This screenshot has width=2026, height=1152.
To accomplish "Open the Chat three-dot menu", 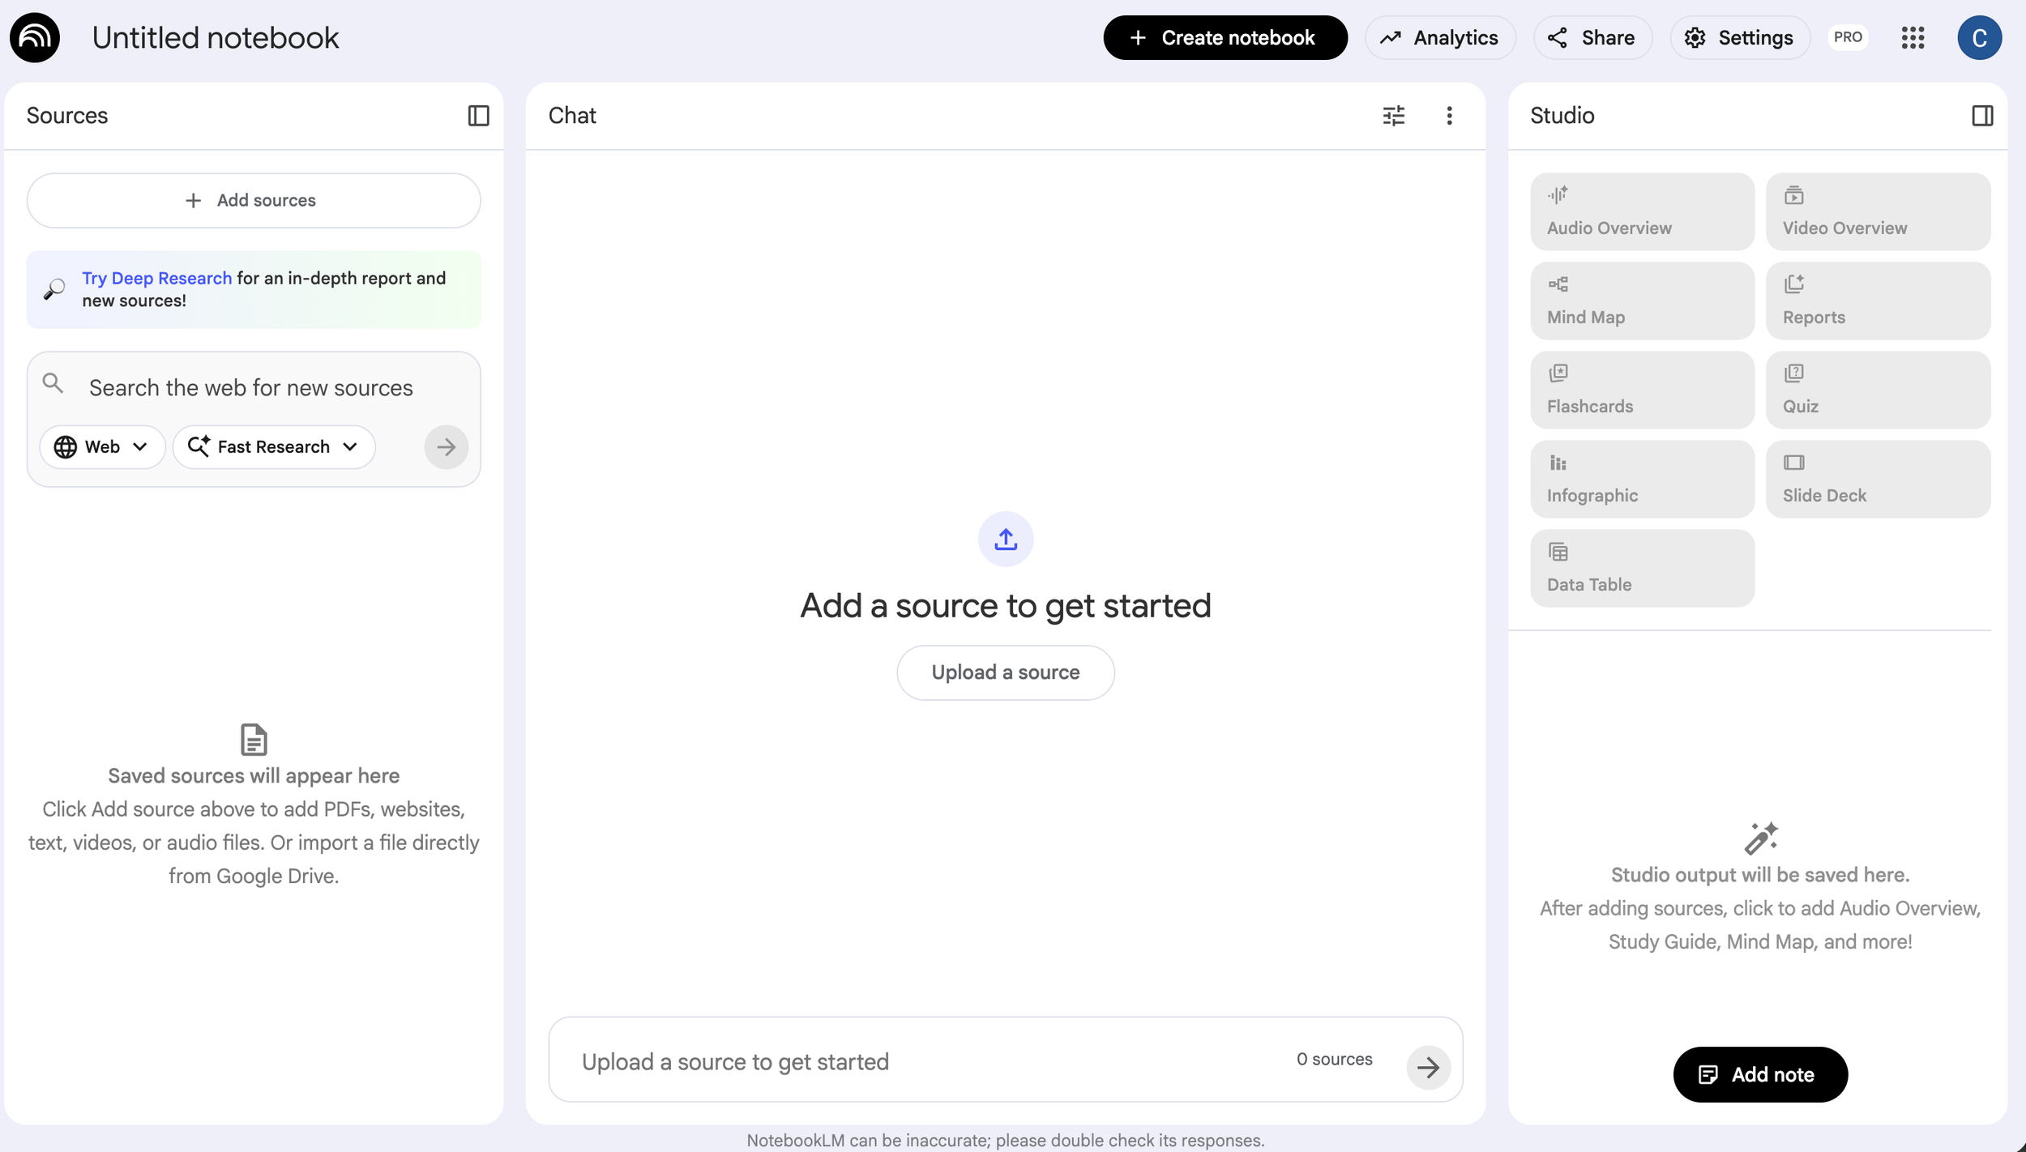I will (x=1449, y=116).
